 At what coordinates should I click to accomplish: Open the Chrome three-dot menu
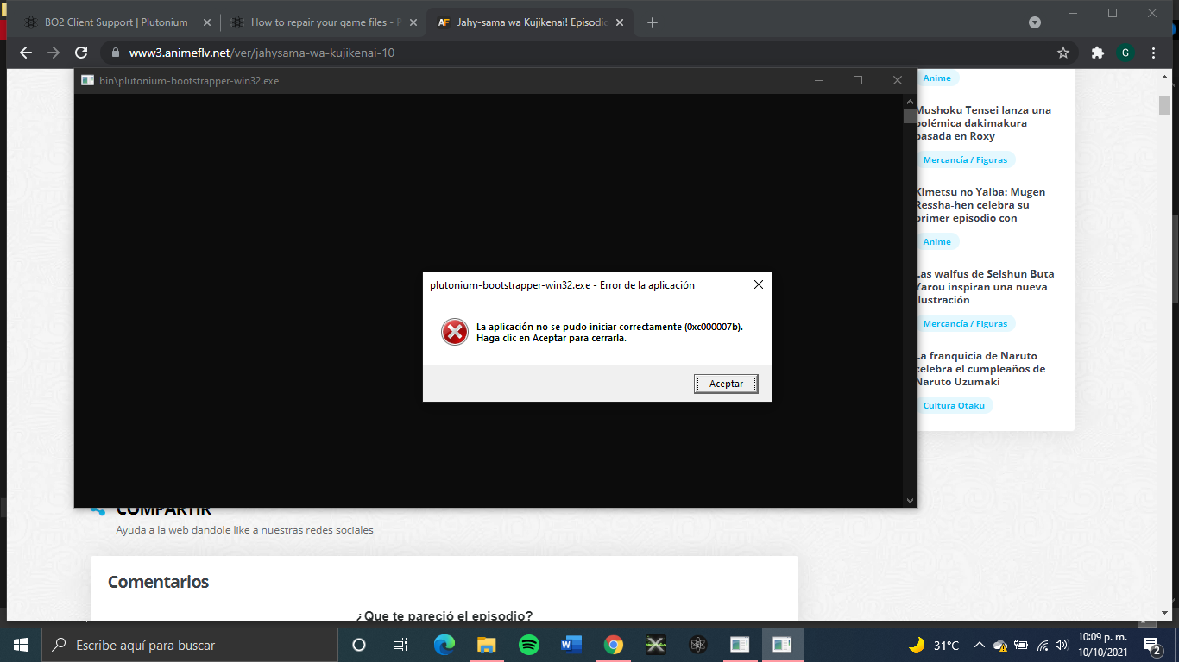1154,53
